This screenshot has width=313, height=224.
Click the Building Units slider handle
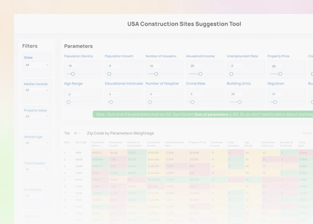point(240,102)
